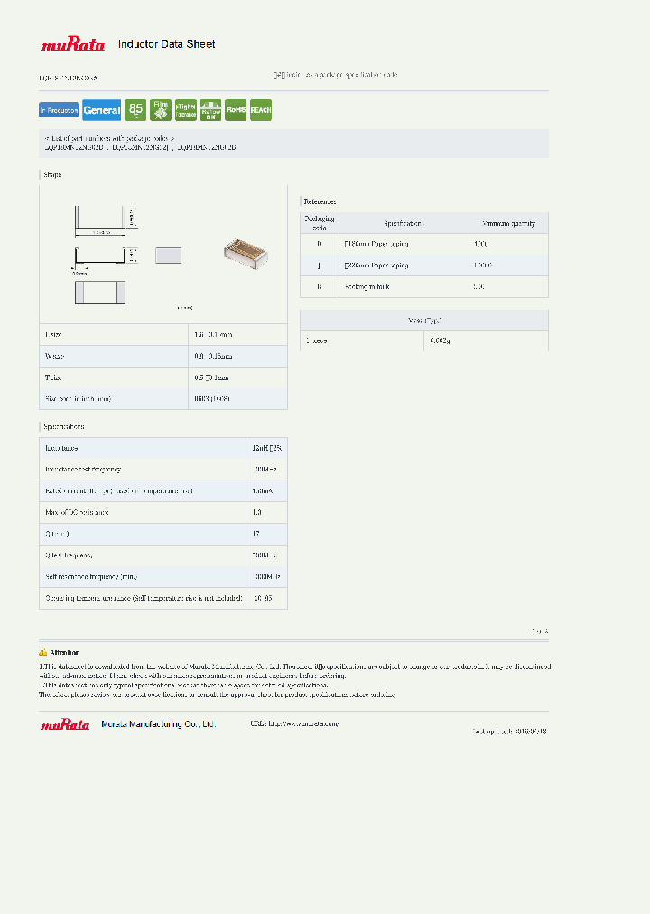Click the "Q test frequency" row label
Screen dimensions: 650x914
coord(70,555)
